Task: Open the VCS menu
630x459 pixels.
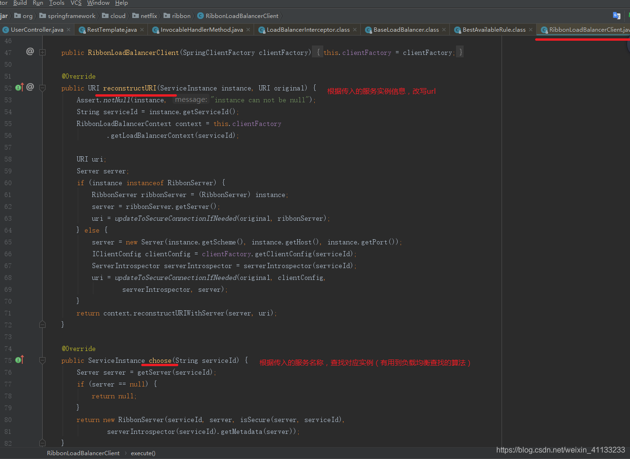Action: pyautogui.click(x=76, y=3)
